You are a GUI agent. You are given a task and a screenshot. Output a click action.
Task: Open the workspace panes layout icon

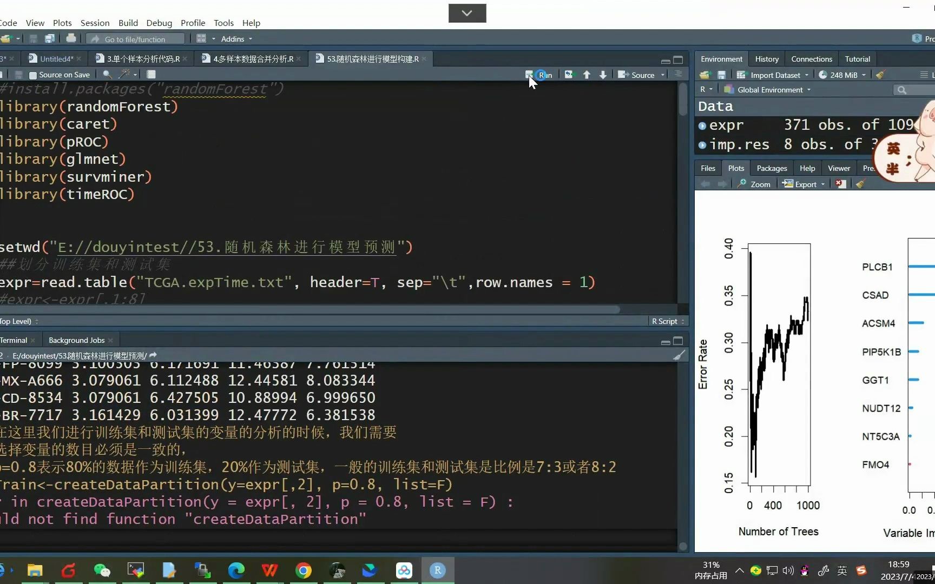click(201, 38)
